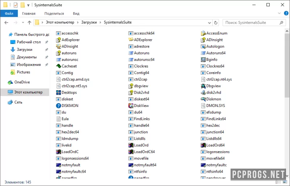Expand breadcrumb arrow after Этот компьютер
Image resolution: width=290 pixels, height=186 pixels.
tap(78, 22)
